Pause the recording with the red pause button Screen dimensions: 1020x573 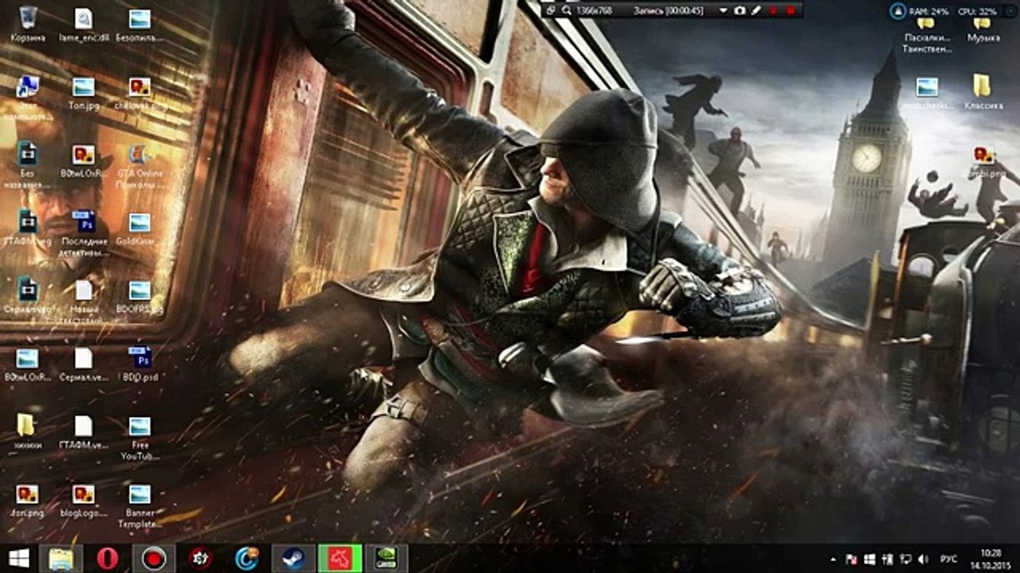click(x=773, y=10)
